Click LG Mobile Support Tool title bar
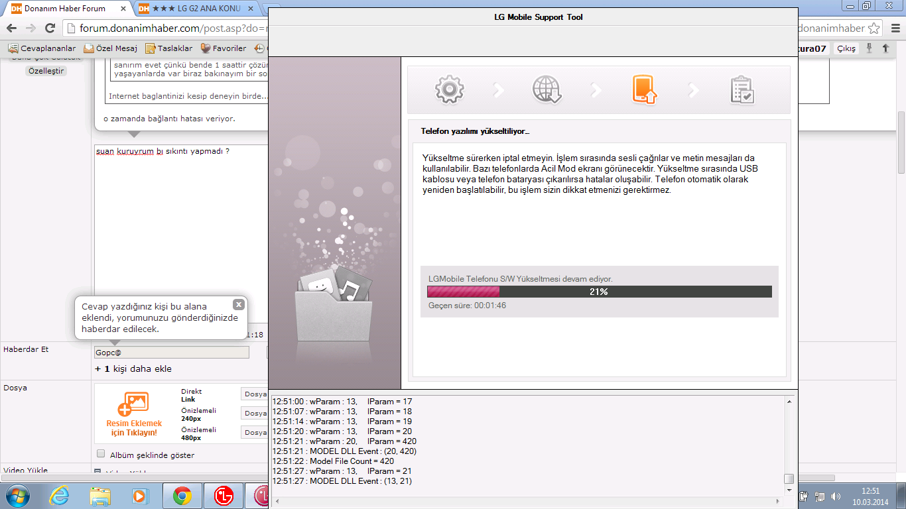 click(x=533, y=17)
